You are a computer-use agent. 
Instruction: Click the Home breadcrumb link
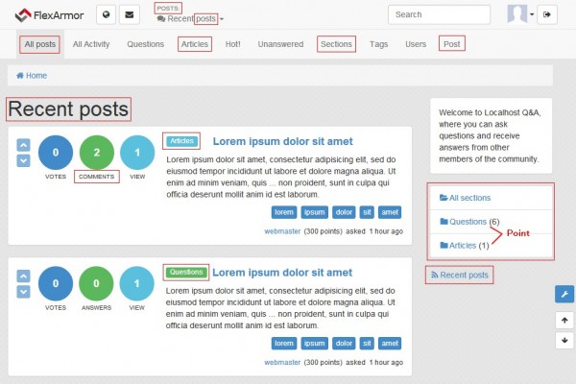click(32, 75)
